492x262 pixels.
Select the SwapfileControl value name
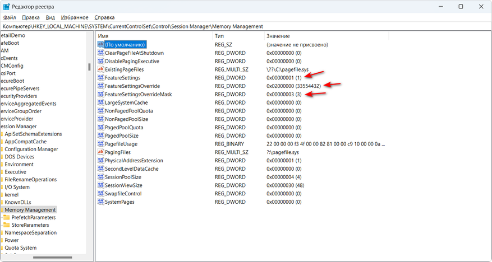[123, 194]
